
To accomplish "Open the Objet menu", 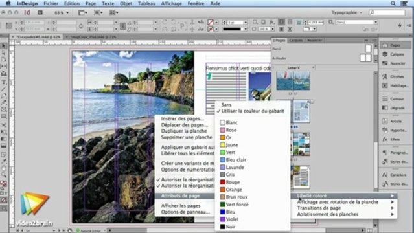I will pos(126,3).
